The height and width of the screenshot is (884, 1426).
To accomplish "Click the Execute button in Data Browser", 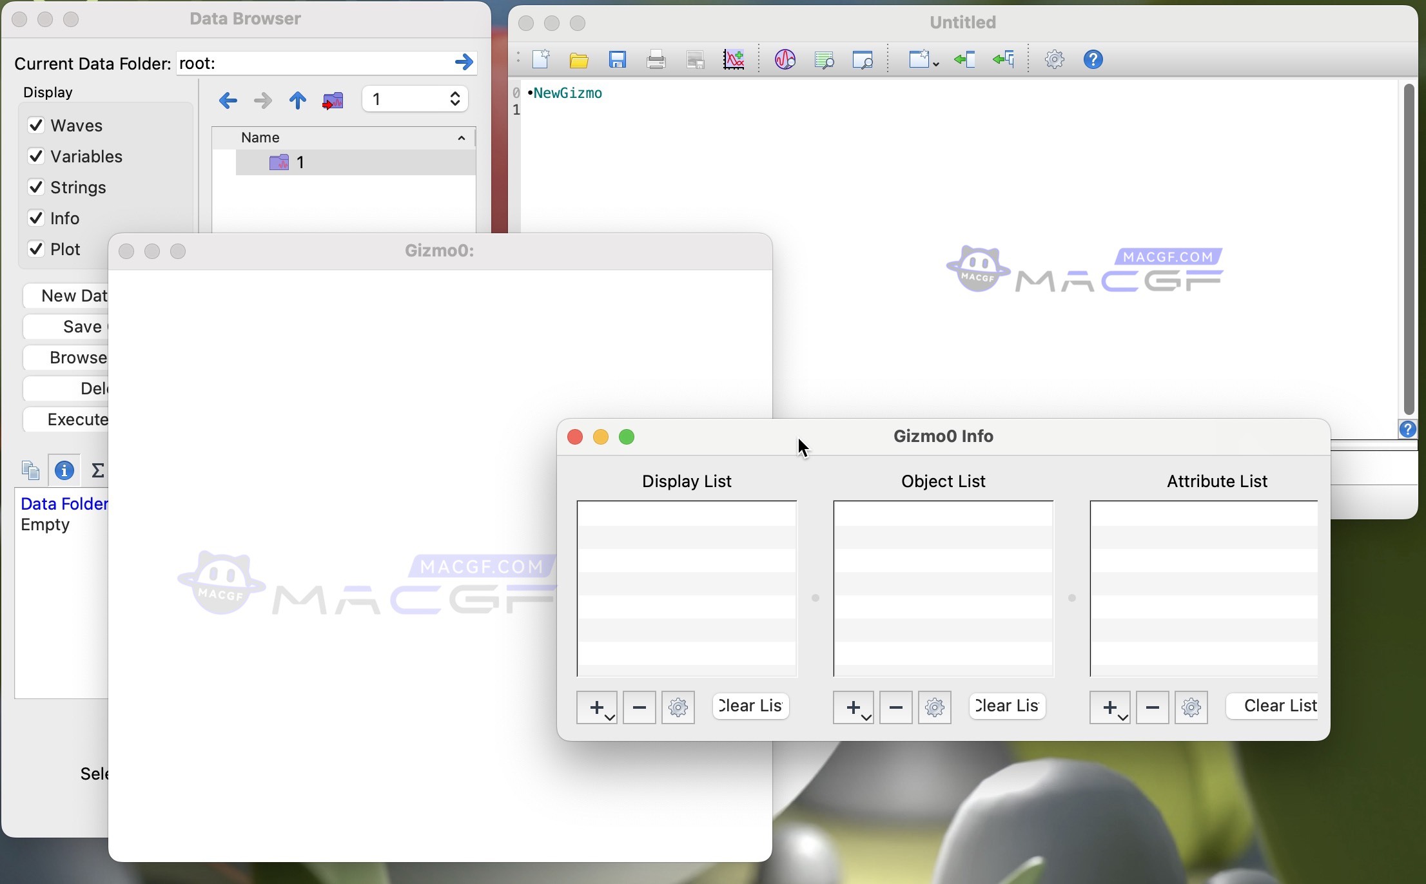I will 77,419.
